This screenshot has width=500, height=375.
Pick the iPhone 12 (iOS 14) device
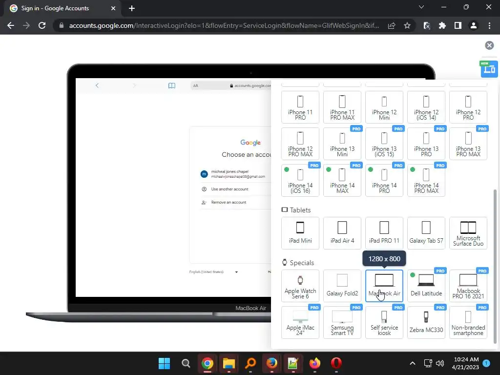pos(426,107)
